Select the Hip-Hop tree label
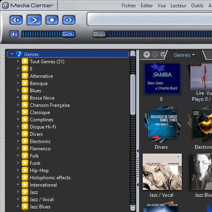The height and width of the screenshot is (212, 212). (x=39, y=170)
